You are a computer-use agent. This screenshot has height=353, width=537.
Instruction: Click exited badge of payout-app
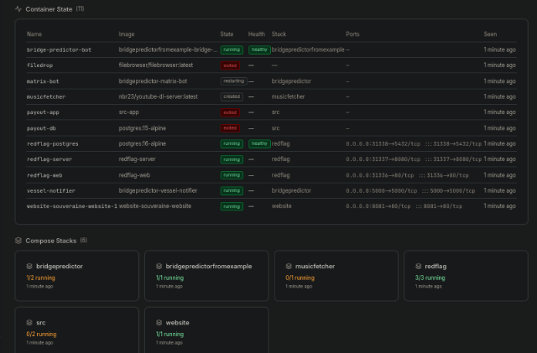coord(230,112)
